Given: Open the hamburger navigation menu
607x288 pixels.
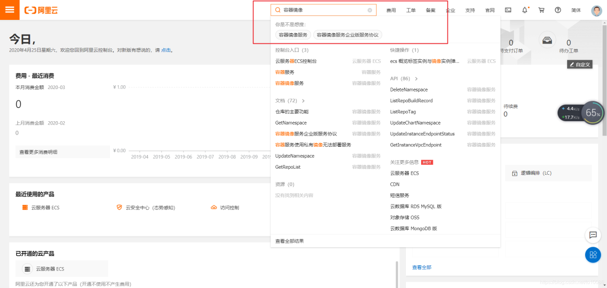Looking at the screenshot, I should [x=9, y=9].
